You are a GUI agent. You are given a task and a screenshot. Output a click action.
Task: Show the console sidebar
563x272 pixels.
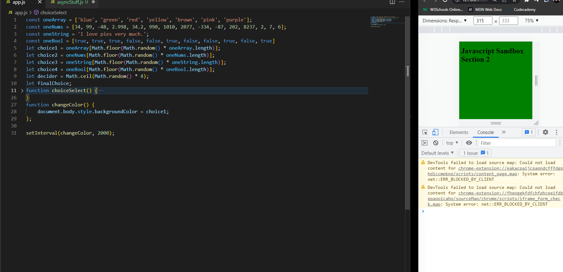(x=425, y=143)
